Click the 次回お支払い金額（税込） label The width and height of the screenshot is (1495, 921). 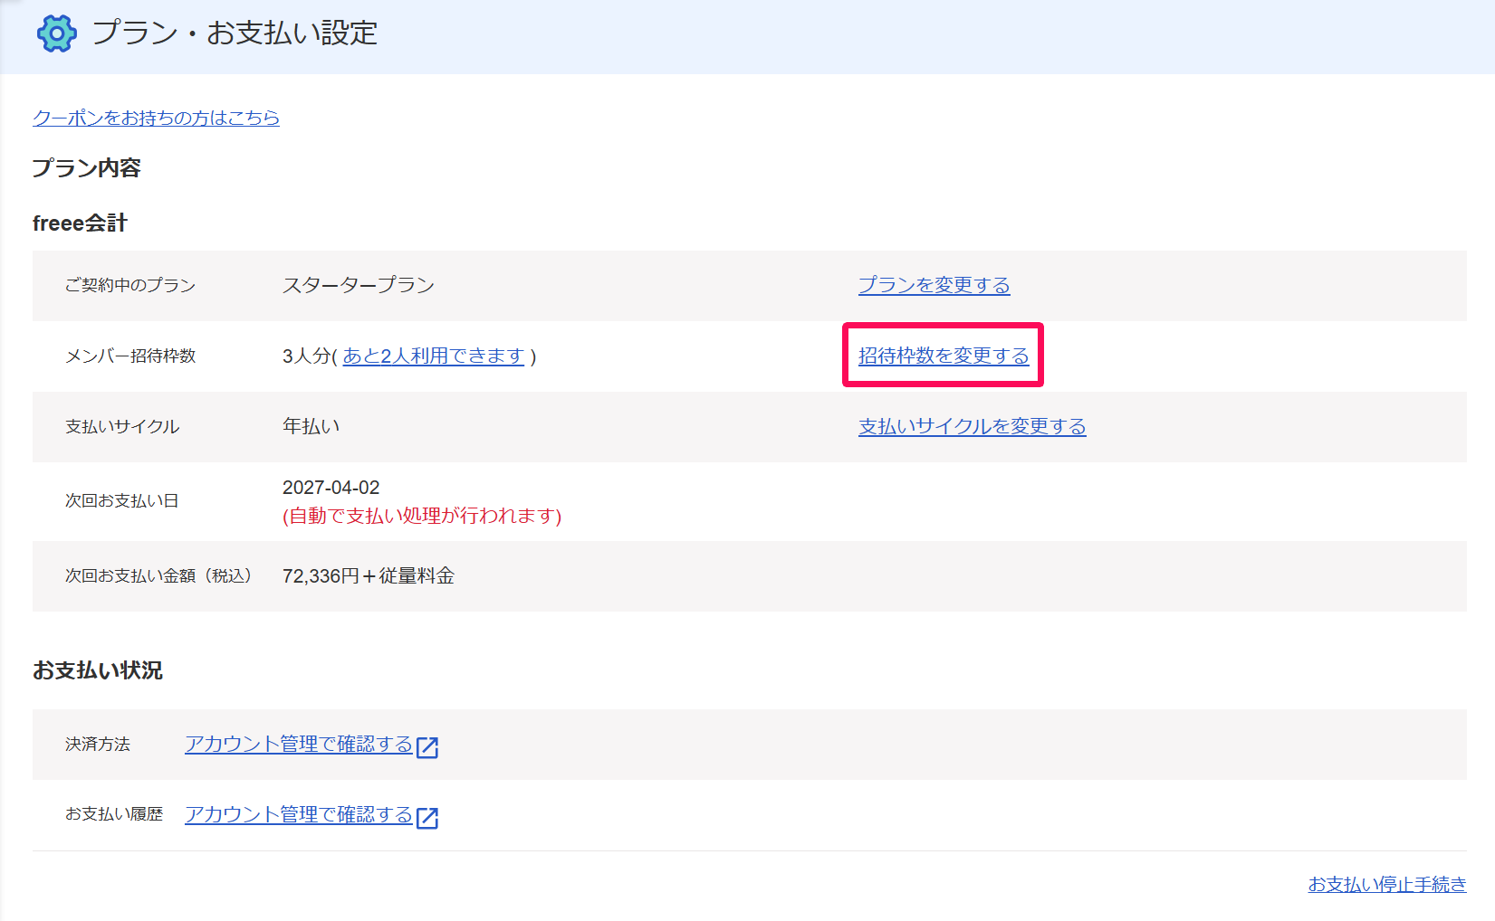[x=158, y=575]
